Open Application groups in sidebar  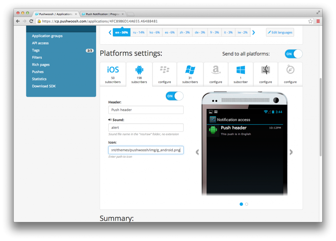47,36
